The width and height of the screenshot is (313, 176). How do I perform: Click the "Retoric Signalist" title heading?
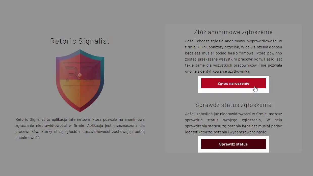tap(80, 41)
